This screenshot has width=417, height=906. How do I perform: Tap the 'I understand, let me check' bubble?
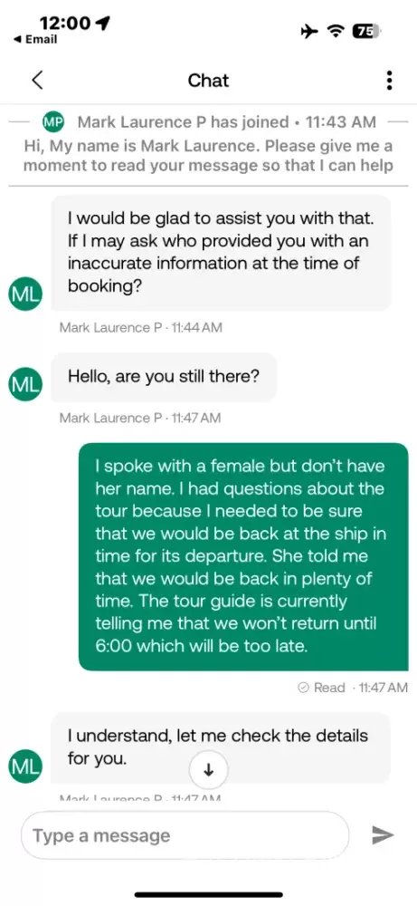[x=221, y=747]
